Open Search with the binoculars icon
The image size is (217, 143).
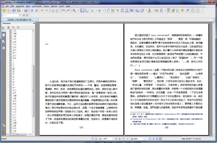[x=122, y=10]
